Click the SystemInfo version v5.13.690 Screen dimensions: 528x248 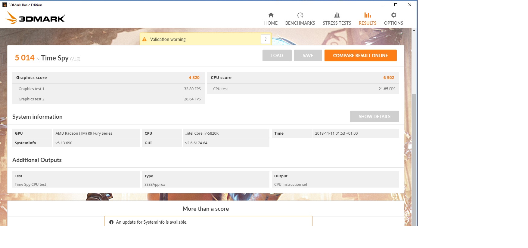click(x=96, y=143)
